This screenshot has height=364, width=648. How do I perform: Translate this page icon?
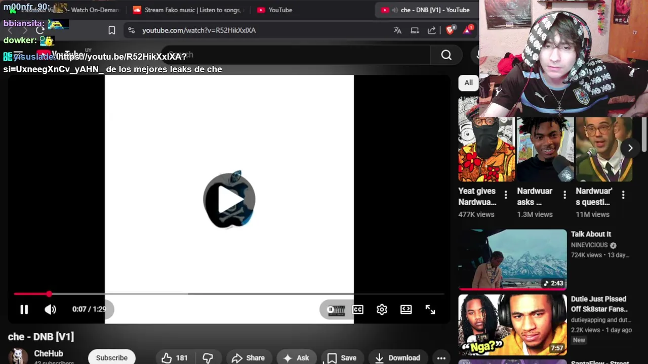coord(397,30)
